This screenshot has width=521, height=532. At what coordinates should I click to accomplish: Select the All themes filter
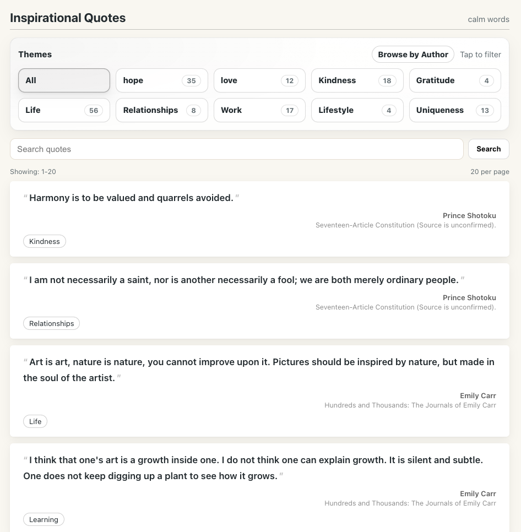[x=64, y=80]
